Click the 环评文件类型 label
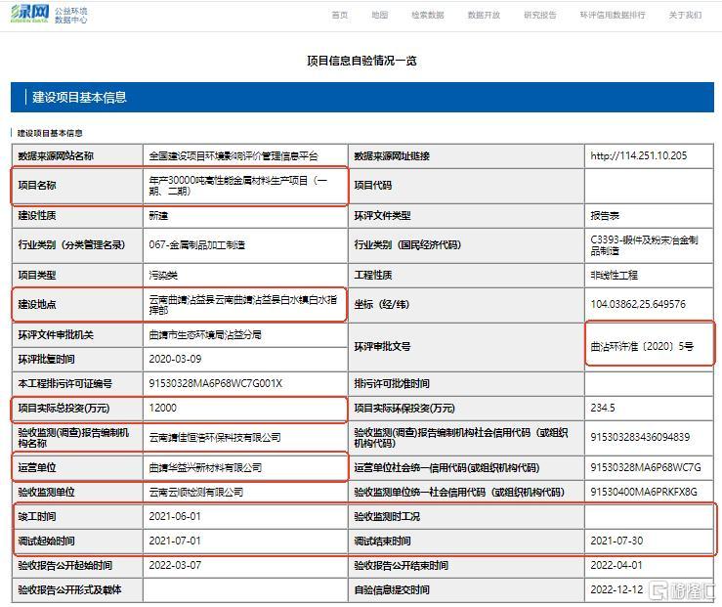The image size is (722, 607). (382, 216)
